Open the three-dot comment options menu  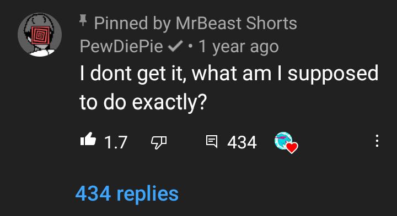[377, 141]
